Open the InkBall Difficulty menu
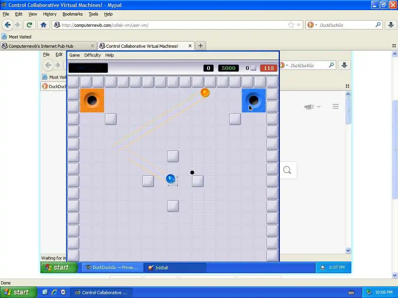Screen dimensions: 398x298 [x=93, y=55]
